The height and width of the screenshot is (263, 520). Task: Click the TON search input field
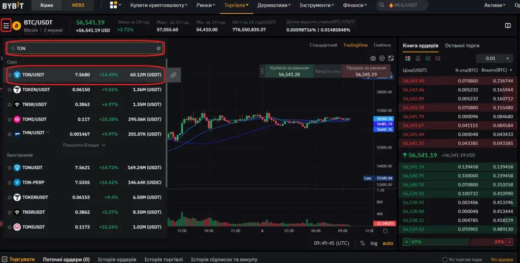pyautogui.click(x=85, y=48)
